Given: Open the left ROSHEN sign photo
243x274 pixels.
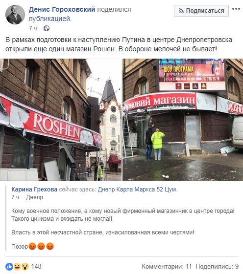Looking at the screenshot, I should click(61, 120).
